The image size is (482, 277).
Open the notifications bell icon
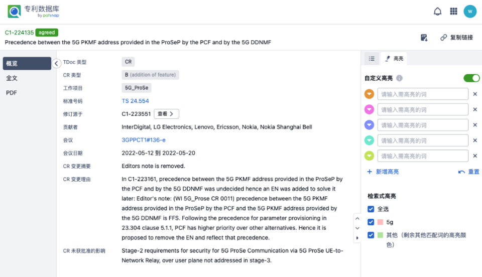coord(438,11)
